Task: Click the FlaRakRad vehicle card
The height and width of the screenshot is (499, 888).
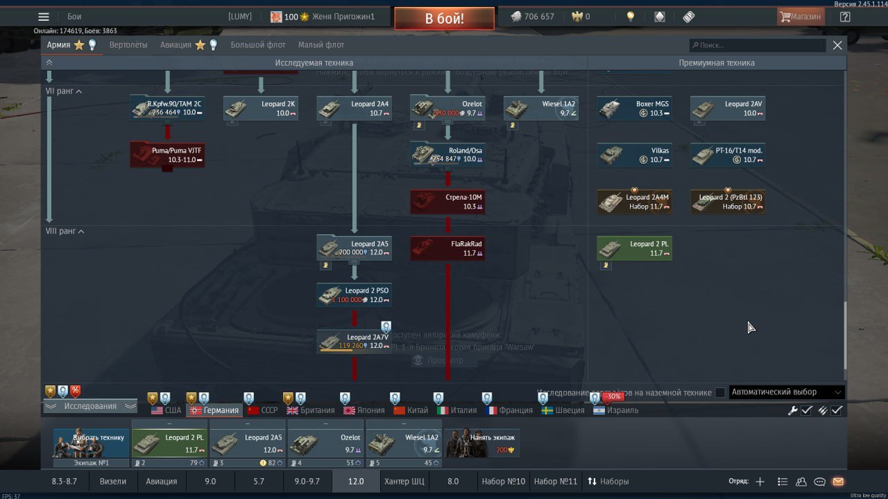Action: [x=447, y=248]
